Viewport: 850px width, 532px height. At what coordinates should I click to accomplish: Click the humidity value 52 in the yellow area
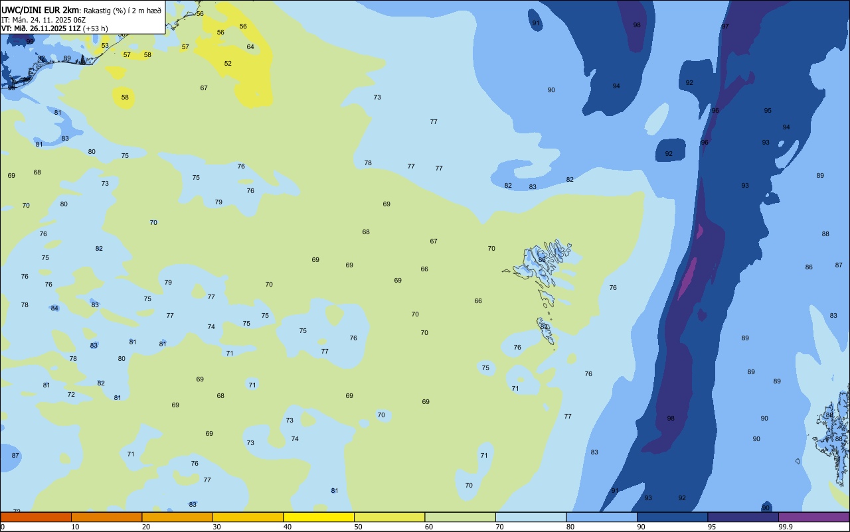click(228, 64)
